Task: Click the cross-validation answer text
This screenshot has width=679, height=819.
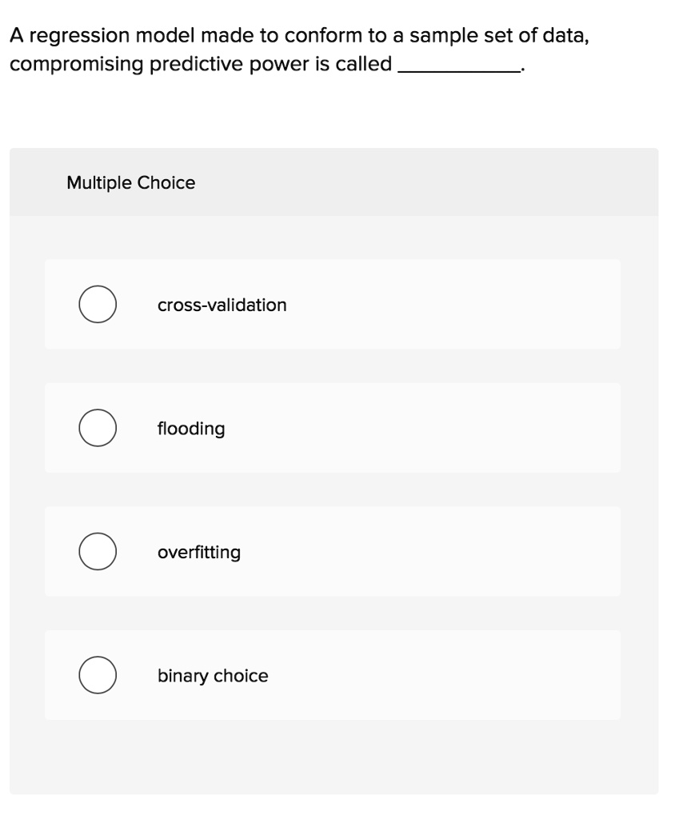Action: point(222,305)
